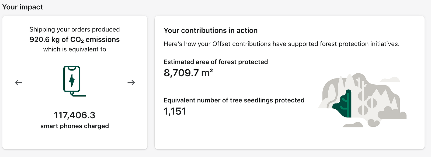The image size is (431, 157).
Task: Click "Equivalent number of tree seedlings protected"
Action: 234,100
